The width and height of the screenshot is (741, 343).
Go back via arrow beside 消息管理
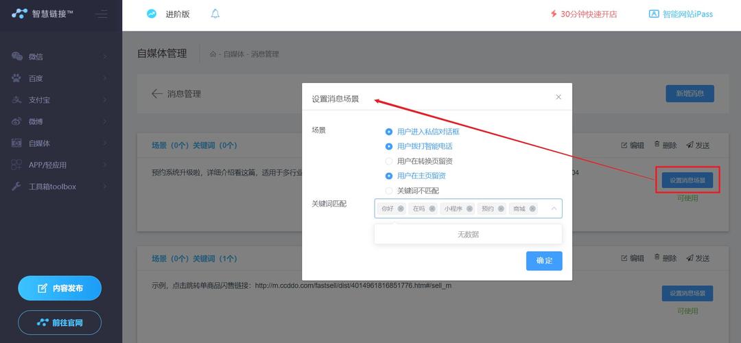[x=157, y=93]
